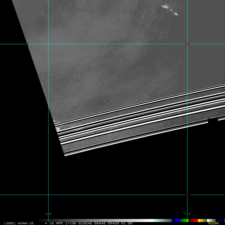
Task: Click the 20 latitude and 120 longitude intersection
Action: (x=48, y=195)
